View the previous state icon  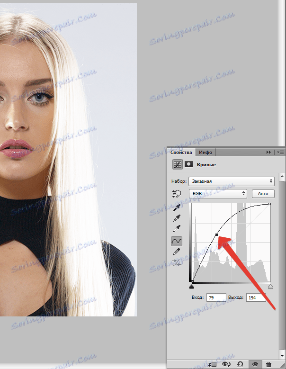pyautogui.click(x=226, y=364)
